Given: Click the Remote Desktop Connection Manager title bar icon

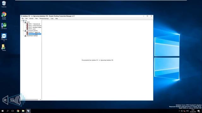Looking at the screenshot, I should (21, 16).
